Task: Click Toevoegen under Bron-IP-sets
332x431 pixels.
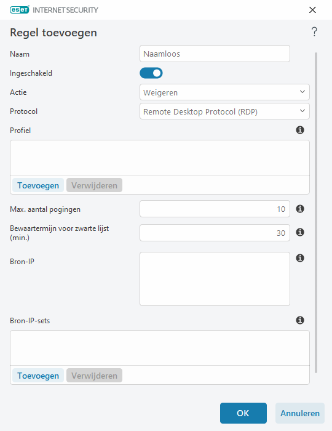Action: (38, 376)
